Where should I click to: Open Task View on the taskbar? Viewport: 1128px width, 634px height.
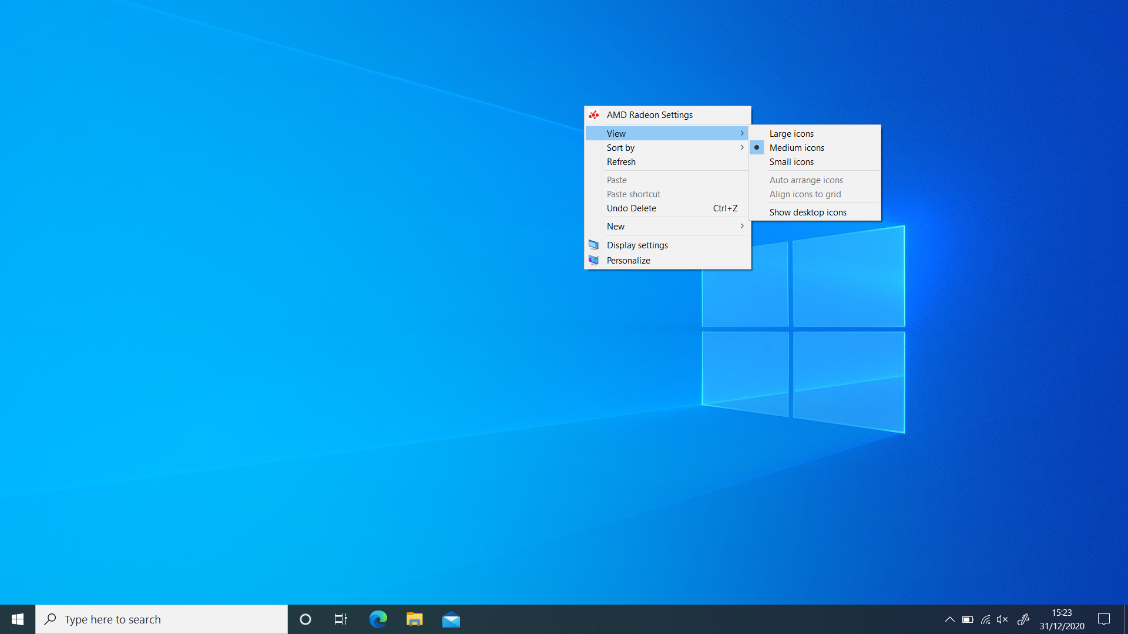(x=341, y=619)
